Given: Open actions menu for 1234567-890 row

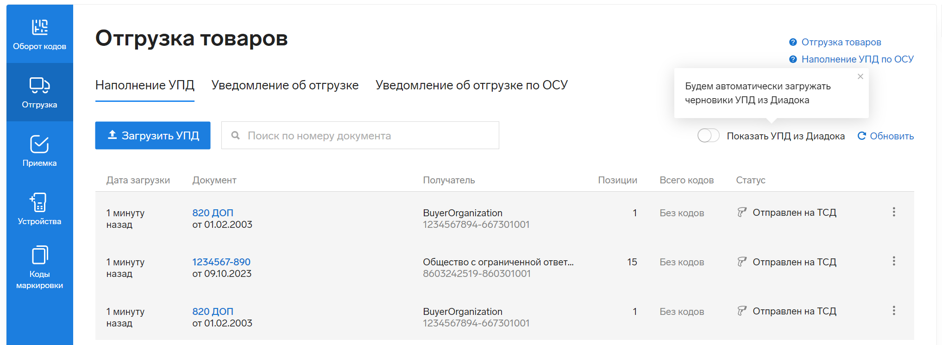Looking at the screenshot, I should 894,261.
